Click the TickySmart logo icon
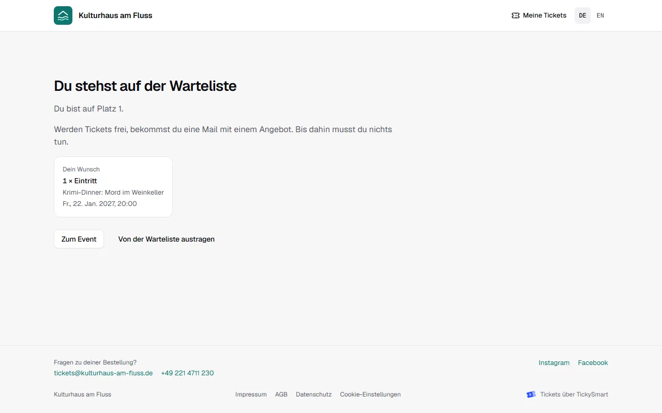Screen dimensions: 662x413 pos(531,394)
